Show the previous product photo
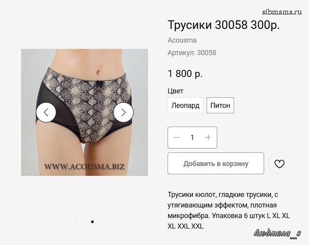Screen dimensions: 309x245 46,113
